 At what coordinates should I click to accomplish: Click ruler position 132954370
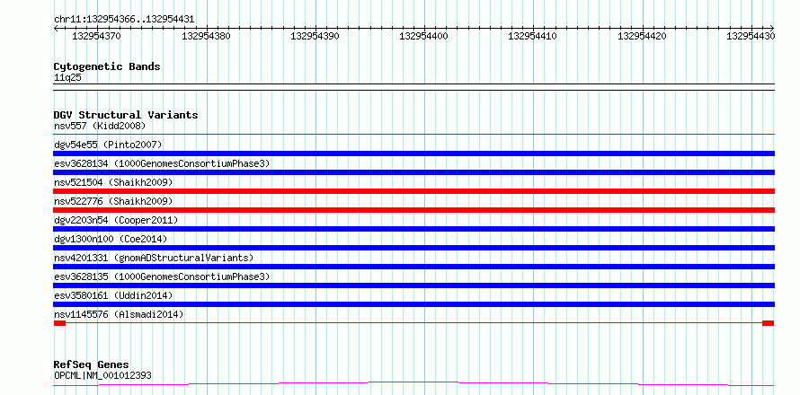(x=97, y=36)
